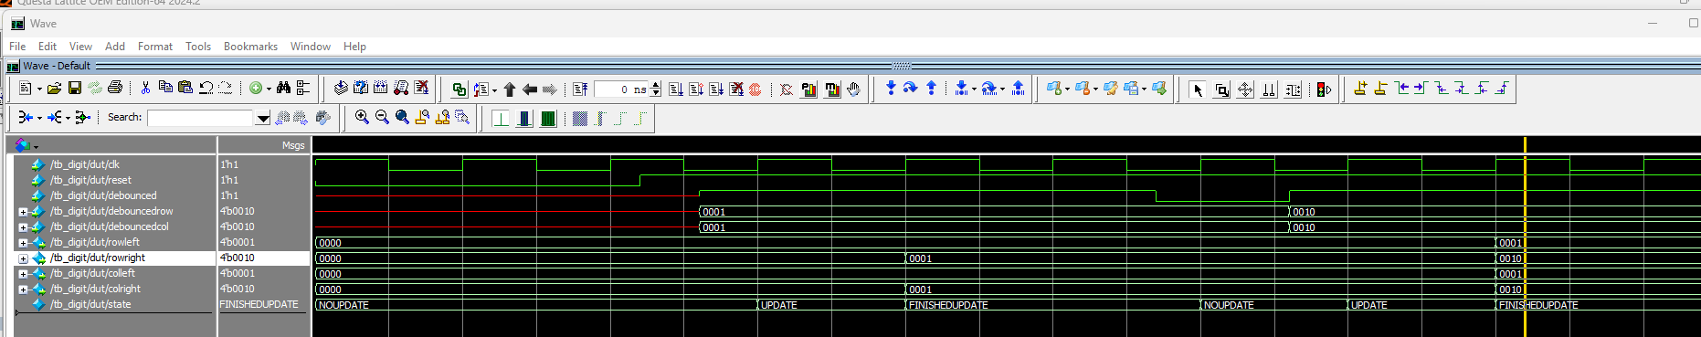Open the Help menu
This screenshot has width=1701, height=337.
point(354,47)
